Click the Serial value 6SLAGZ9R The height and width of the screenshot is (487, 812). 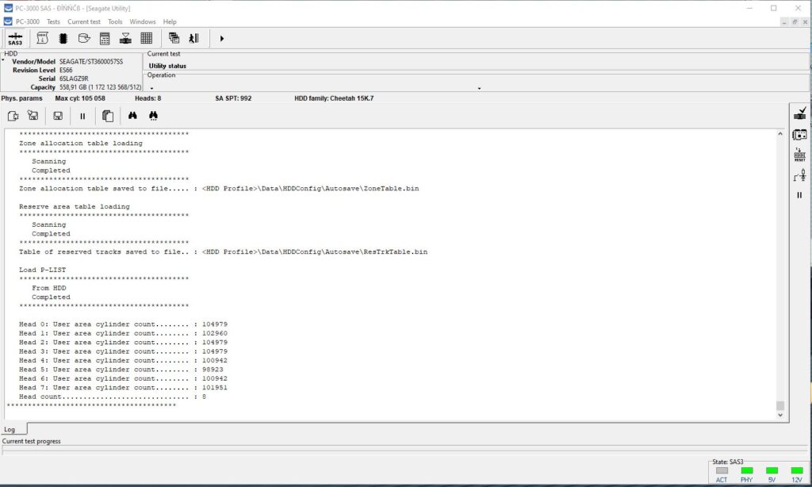tap(74, 79)
